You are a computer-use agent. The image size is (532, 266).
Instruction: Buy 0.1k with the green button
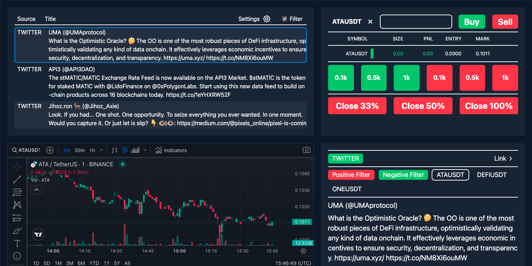point(341,78)
